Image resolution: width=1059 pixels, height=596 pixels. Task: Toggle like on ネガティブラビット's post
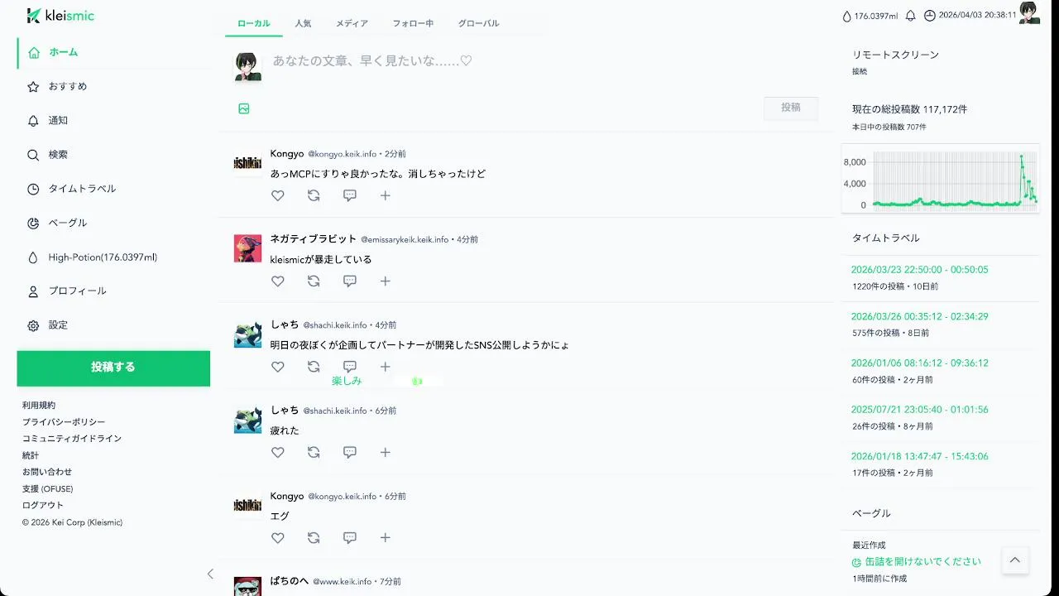pos(278,281)
